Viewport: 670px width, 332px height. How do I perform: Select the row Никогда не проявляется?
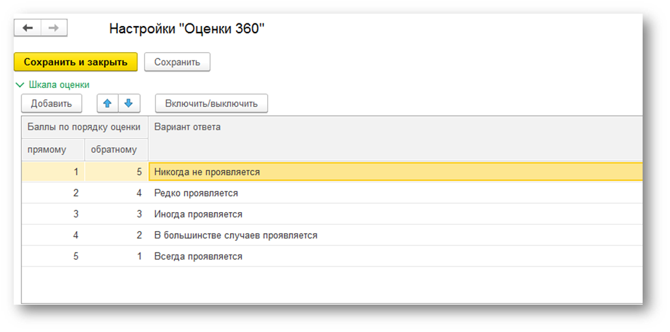pos(332,172)
